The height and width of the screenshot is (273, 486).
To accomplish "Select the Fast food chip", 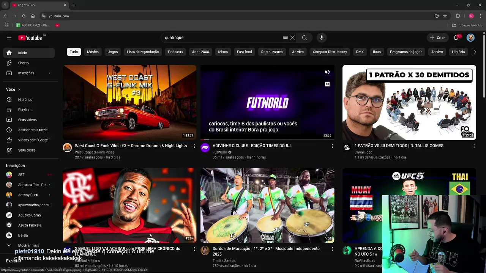I will (245, 52).
